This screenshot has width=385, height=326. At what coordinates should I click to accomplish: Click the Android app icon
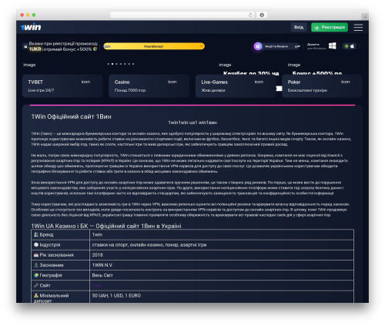(346, 46)
